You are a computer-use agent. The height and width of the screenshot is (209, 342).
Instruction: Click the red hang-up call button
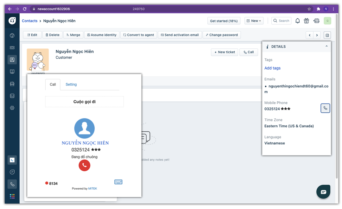(x=85, y=165)
